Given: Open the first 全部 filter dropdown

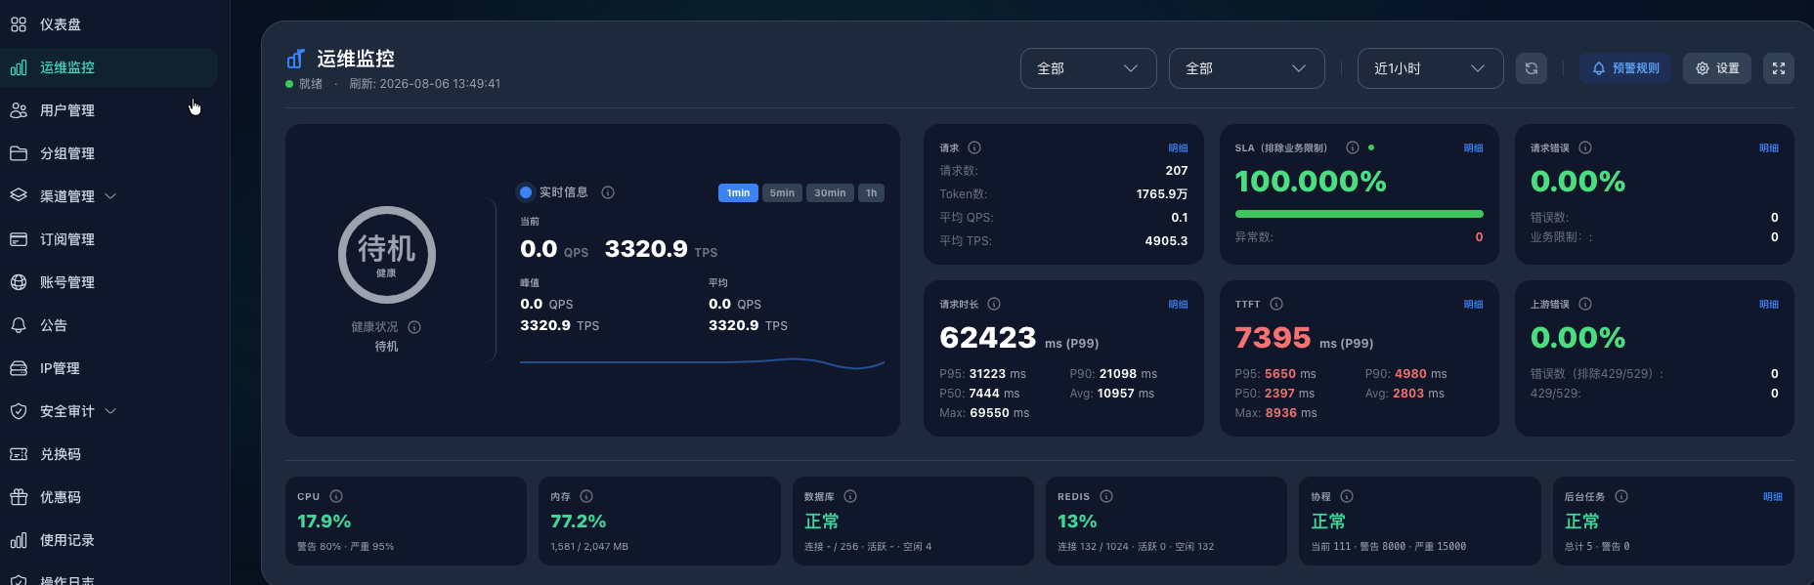Looking at the screenshot, I should [1088, 68].
